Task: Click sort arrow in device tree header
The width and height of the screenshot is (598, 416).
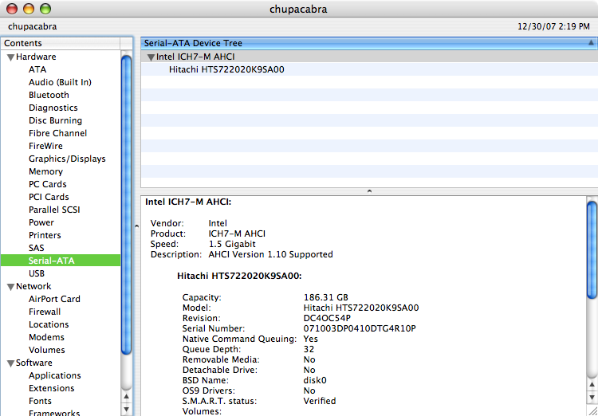Action: [591, 43]
